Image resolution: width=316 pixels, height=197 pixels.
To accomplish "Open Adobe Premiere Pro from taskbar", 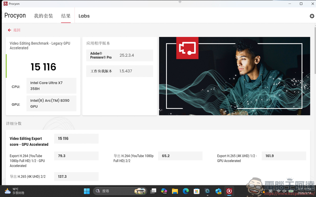I will [218, 191].
